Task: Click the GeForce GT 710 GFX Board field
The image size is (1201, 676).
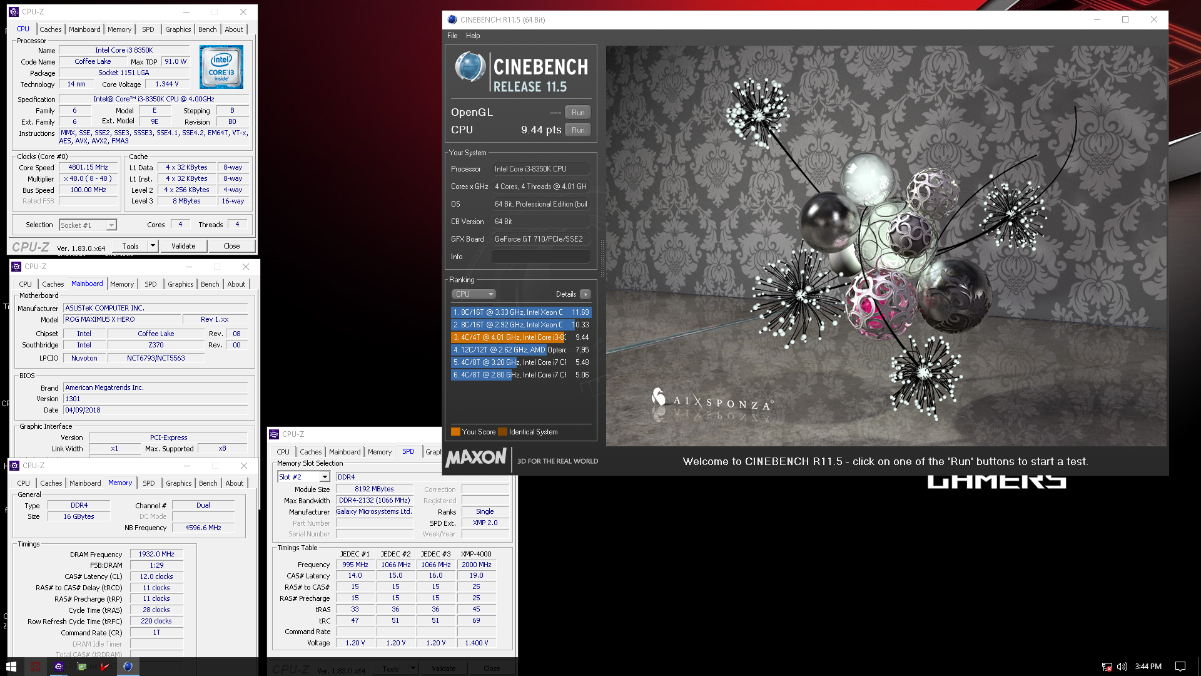Action: [540, 239]
